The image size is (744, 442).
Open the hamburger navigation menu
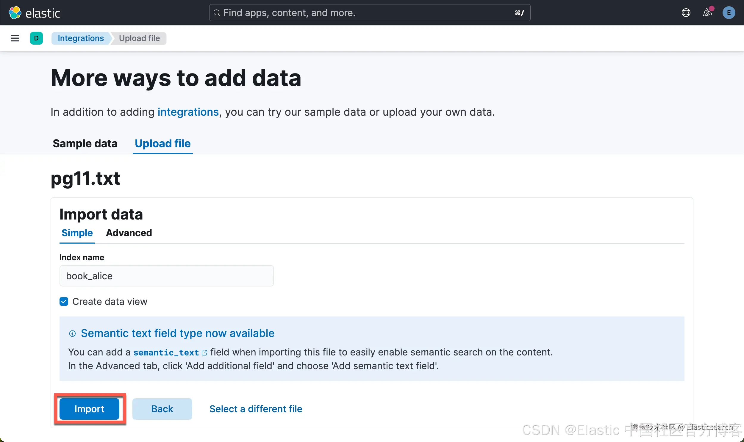pos(15,38)
